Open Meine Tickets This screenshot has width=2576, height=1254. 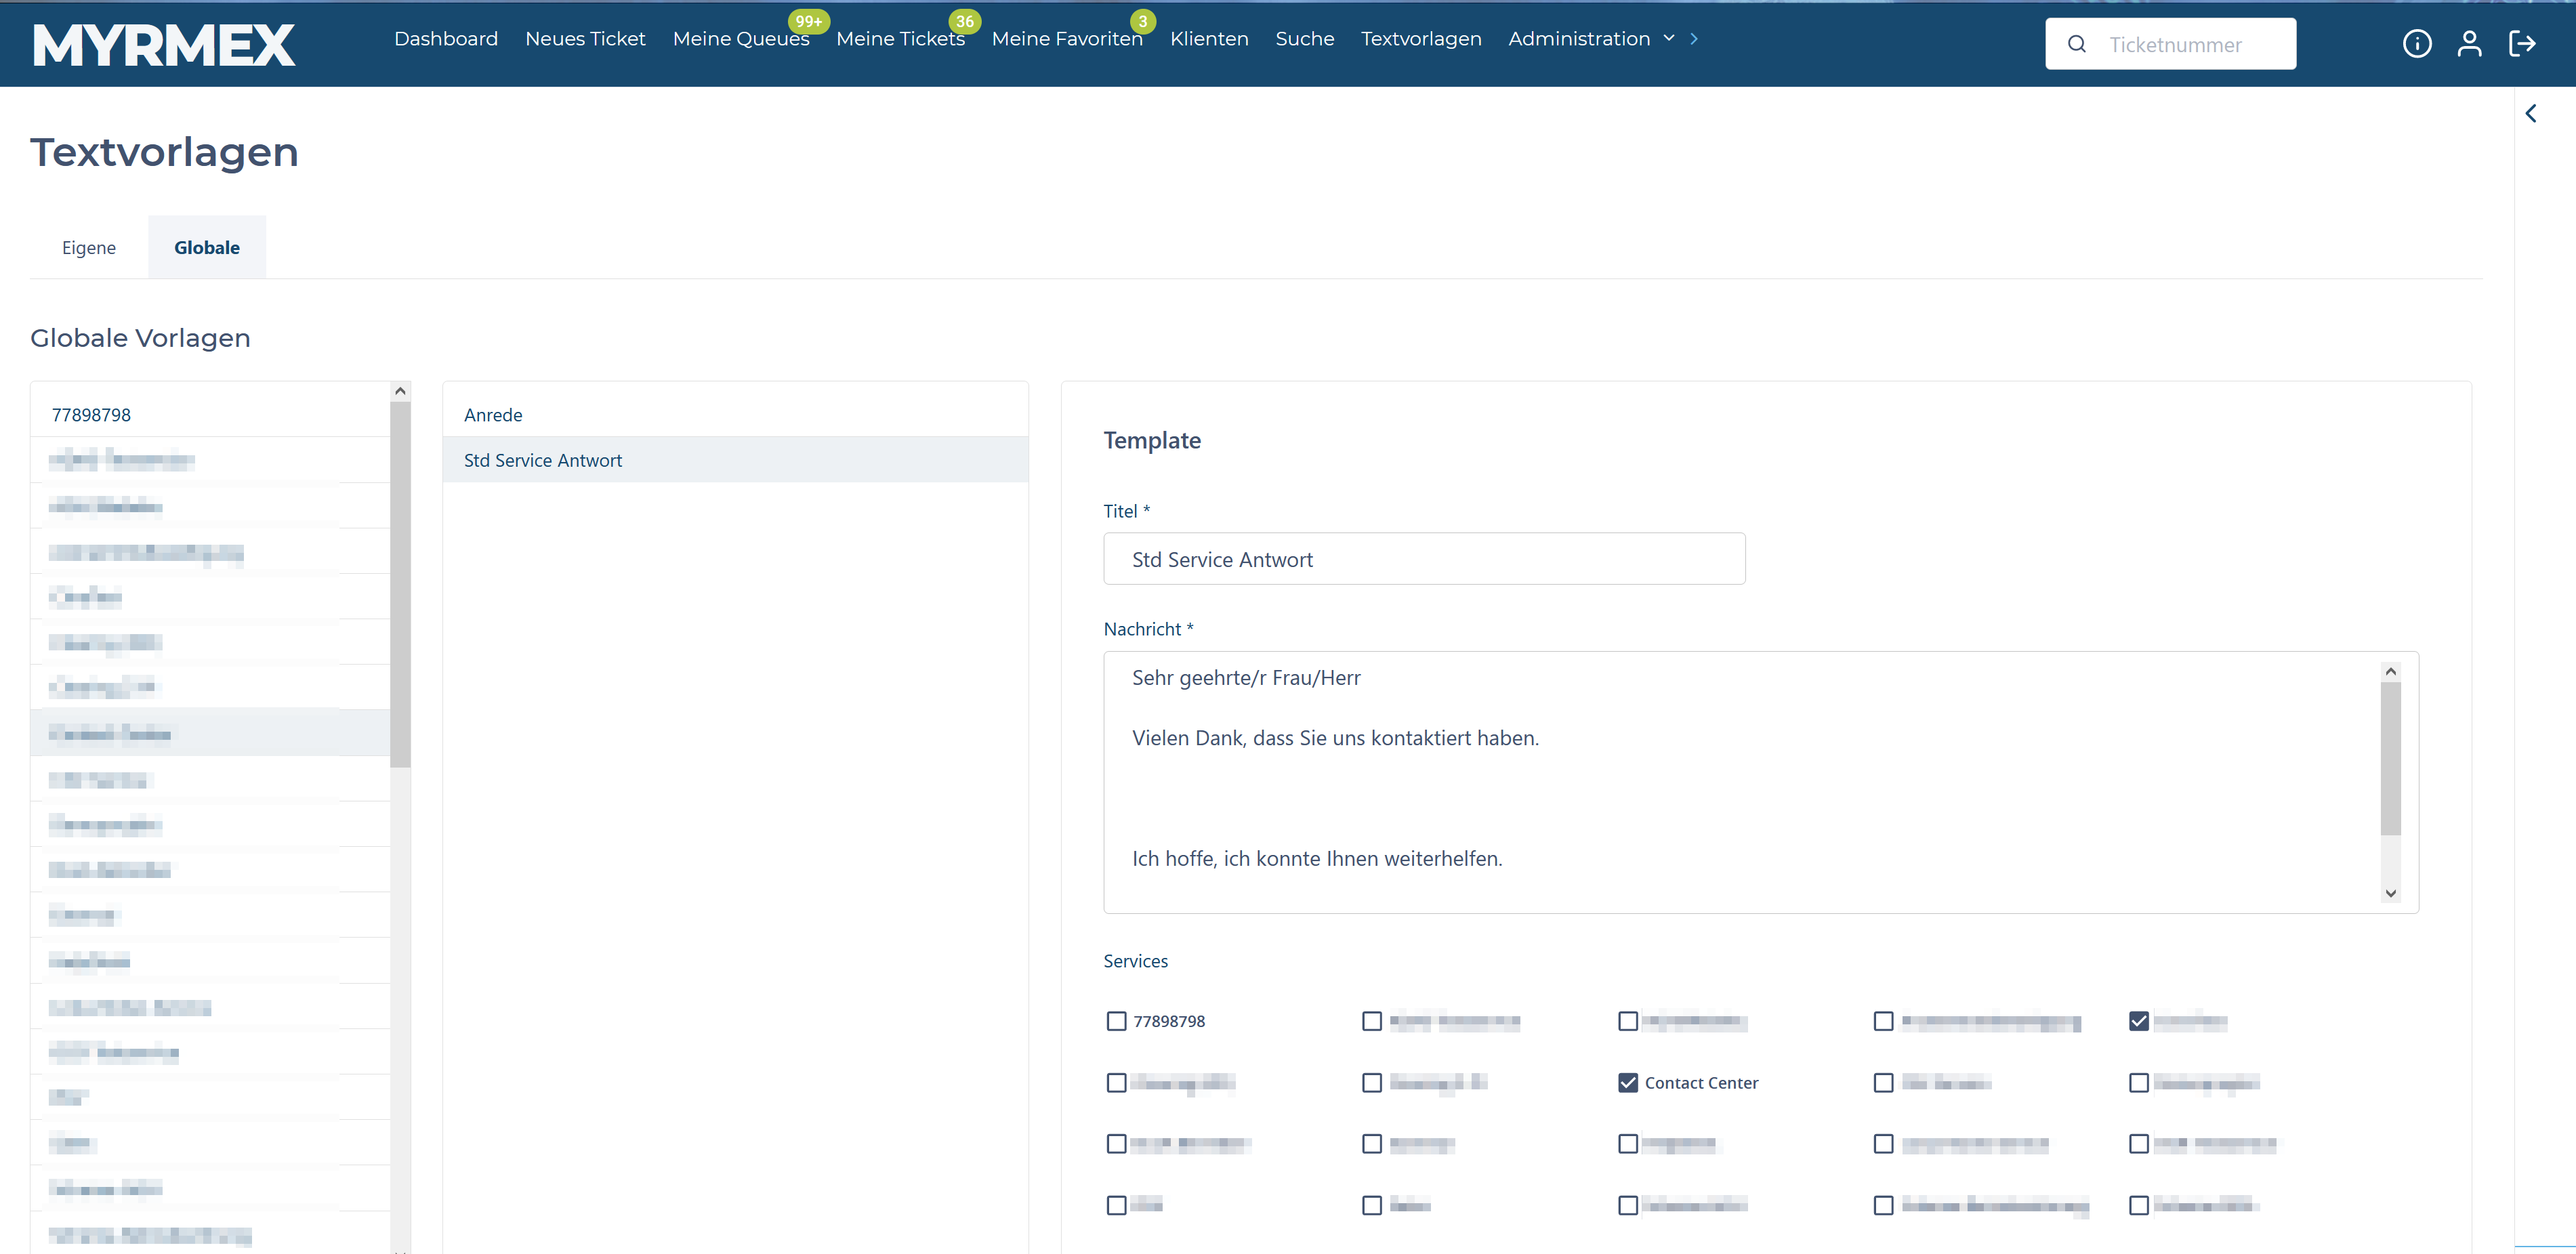pyautogui.click(x=900, y=38)
